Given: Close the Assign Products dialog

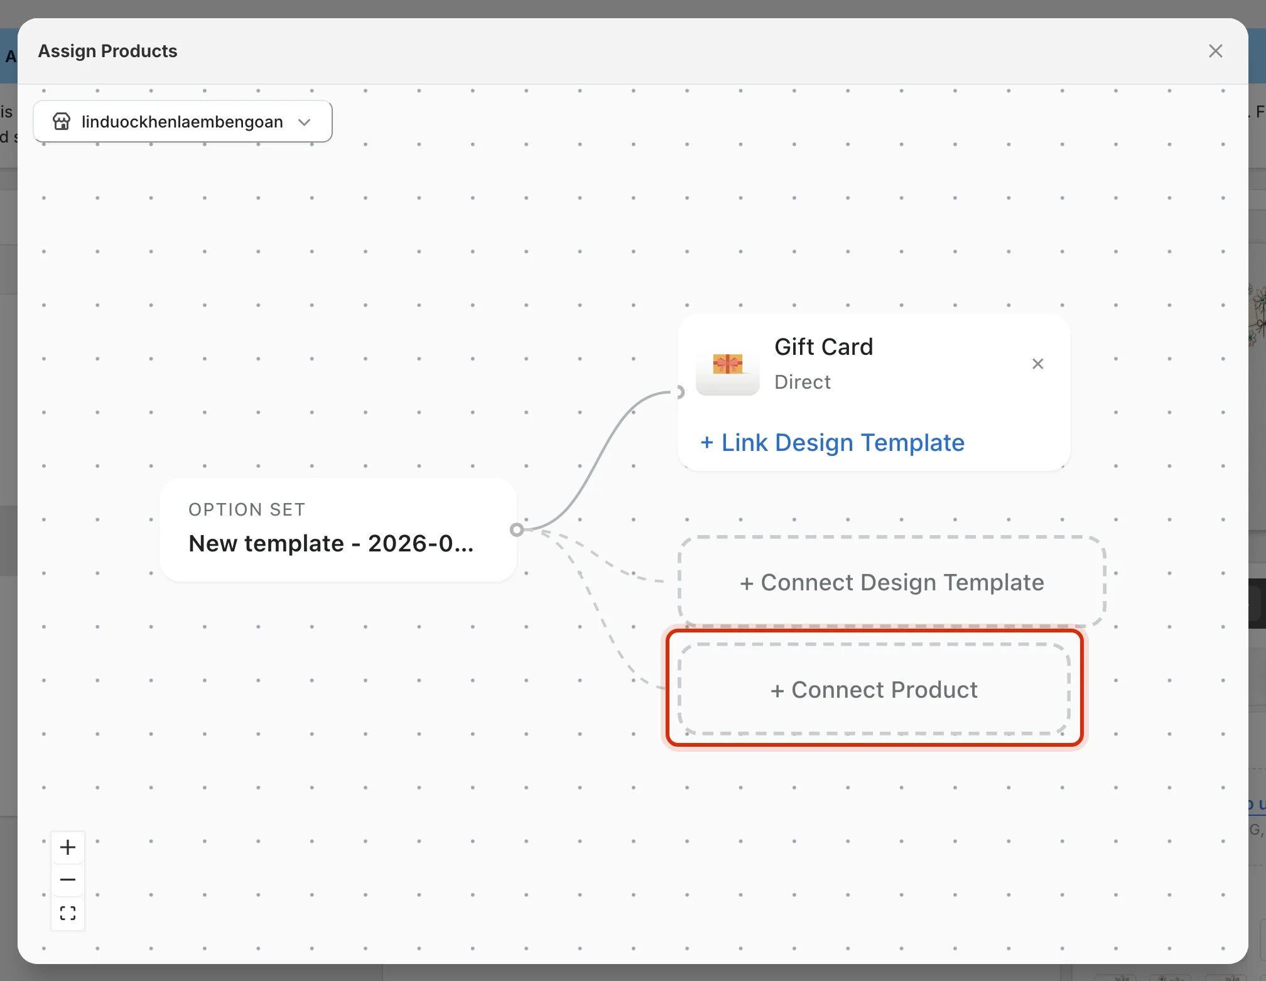Looking at the screenshot, I should point(1215,51).
